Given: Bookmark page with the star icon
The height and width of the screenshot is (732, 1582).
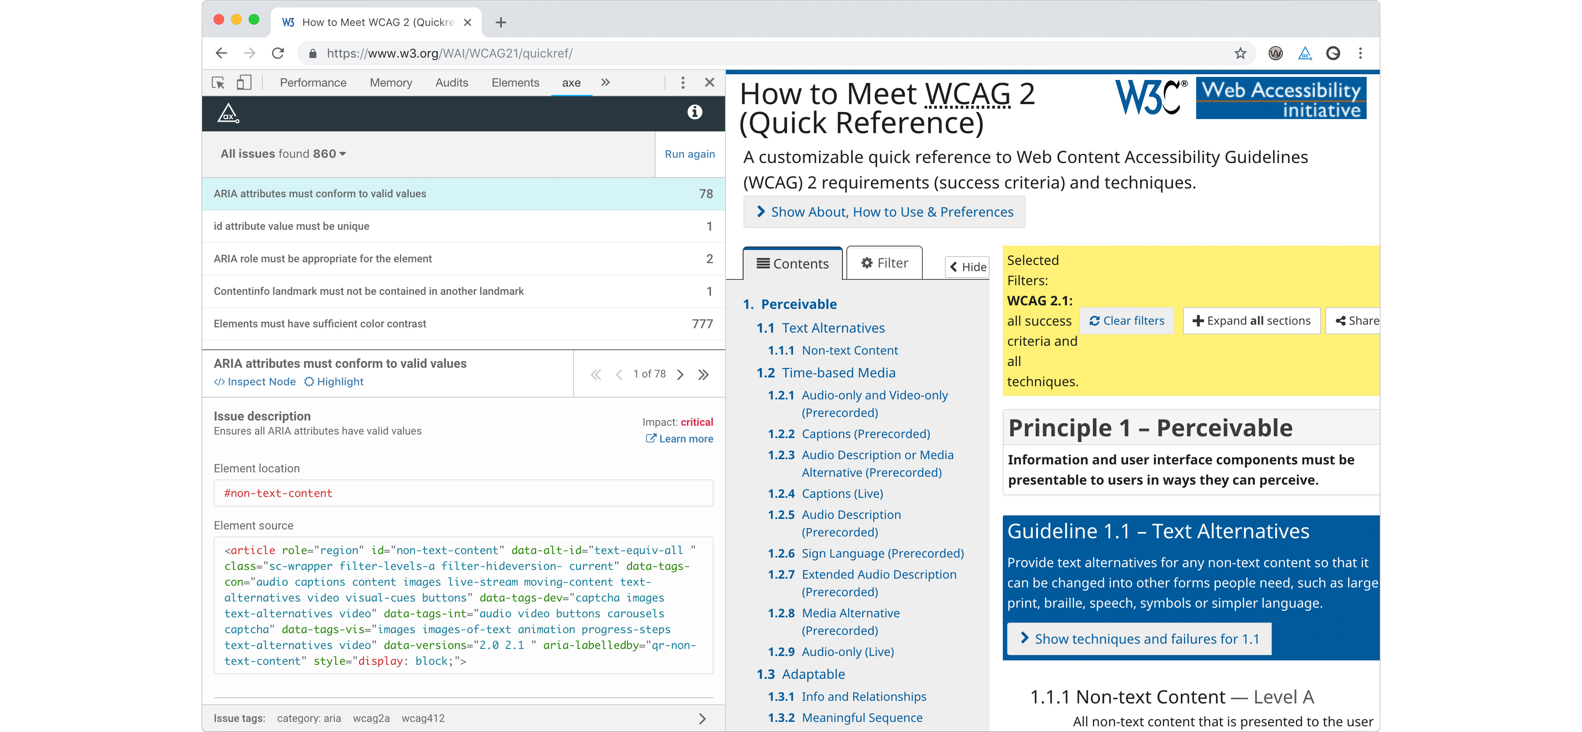Looking at the screenshot, I should (1240, 54).
